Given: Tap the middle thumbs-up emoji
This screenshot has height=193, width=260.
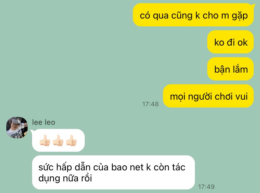Looking at the screenshot, I should [x=58, y=141].
